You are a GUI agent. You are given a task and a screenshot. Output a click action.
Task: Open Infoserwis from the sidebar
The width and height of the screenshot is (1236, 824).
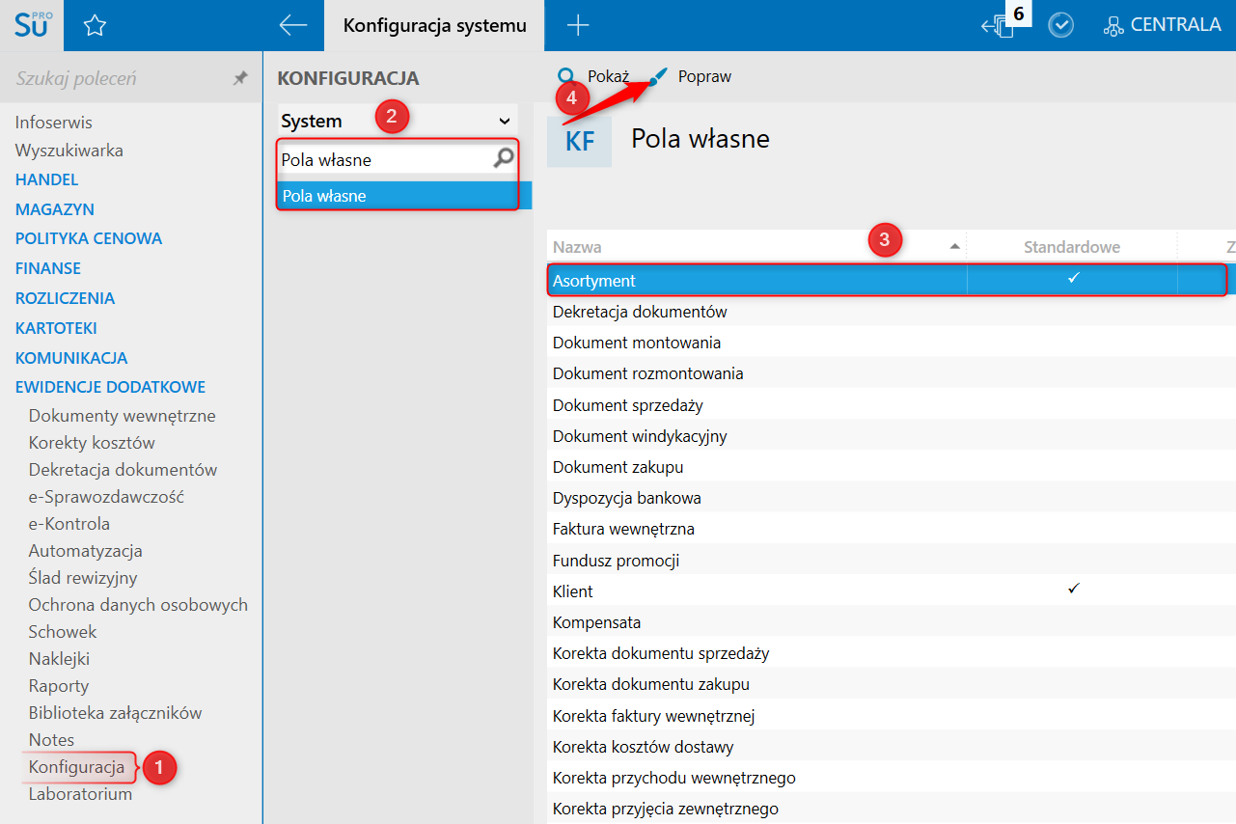54,123
